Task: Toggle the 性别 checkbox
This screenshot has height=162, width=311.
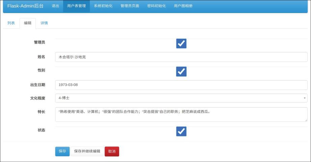Action: tap(181, 71)
